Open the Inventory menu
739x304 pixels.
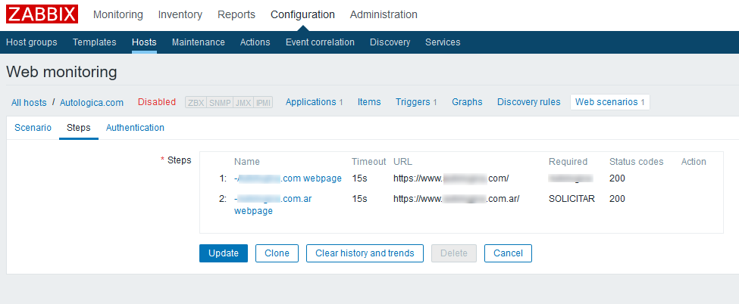[180, 14]
